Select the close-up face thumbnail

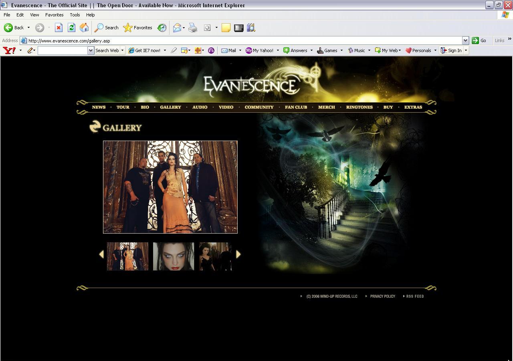click(173, 256)
